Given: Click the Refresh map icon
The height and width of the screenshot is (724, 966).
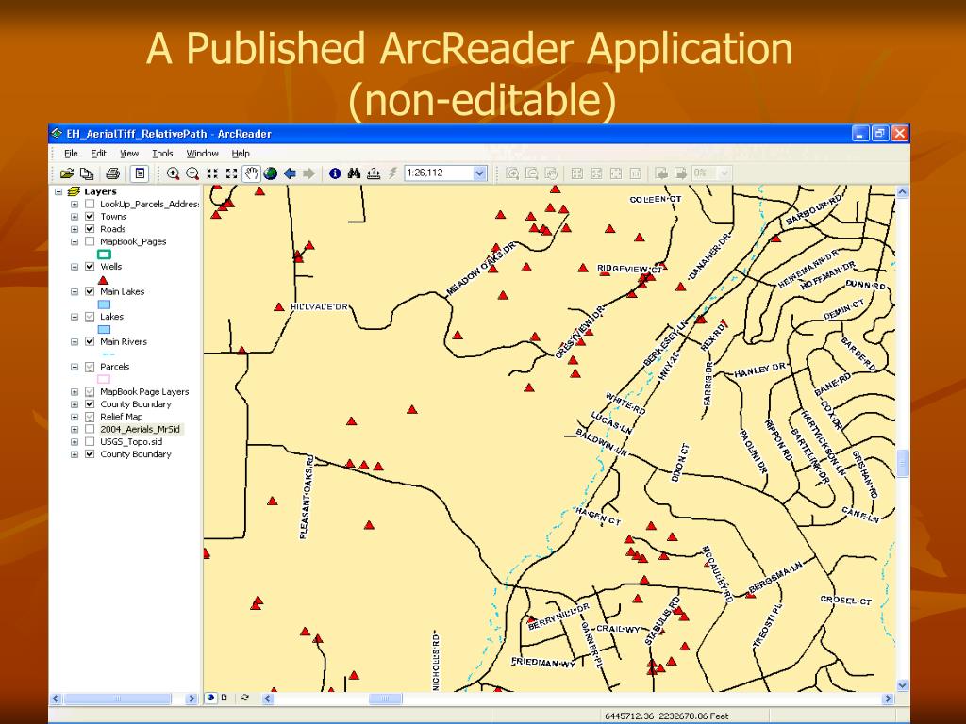Looking at the screenshot, I should 244,699.
